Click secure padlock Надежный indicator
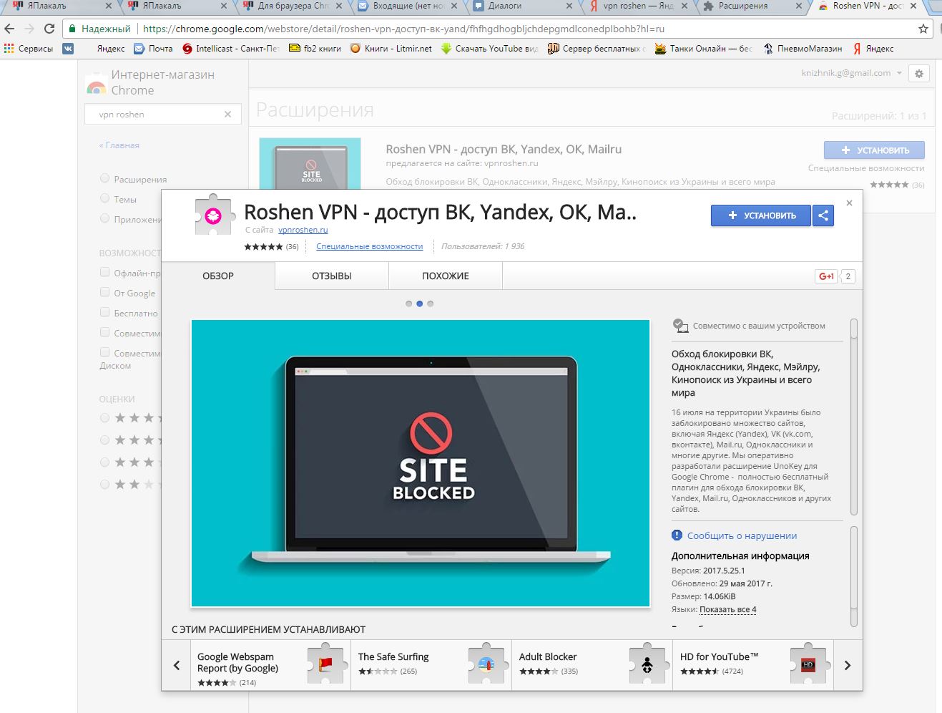This screenshot has height=713, width=942. tap(99, 29)
